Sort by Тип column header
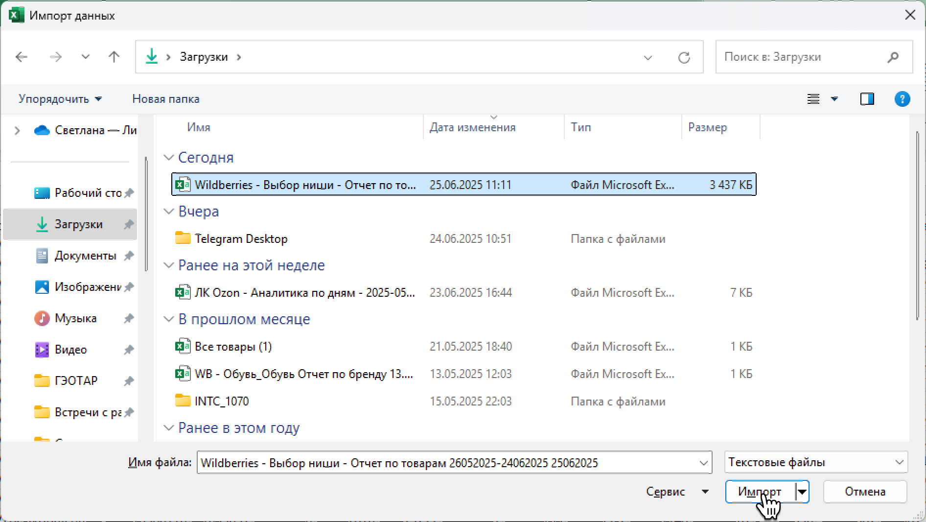The height and width of the screenshot is (522, 926). [581, 127]
